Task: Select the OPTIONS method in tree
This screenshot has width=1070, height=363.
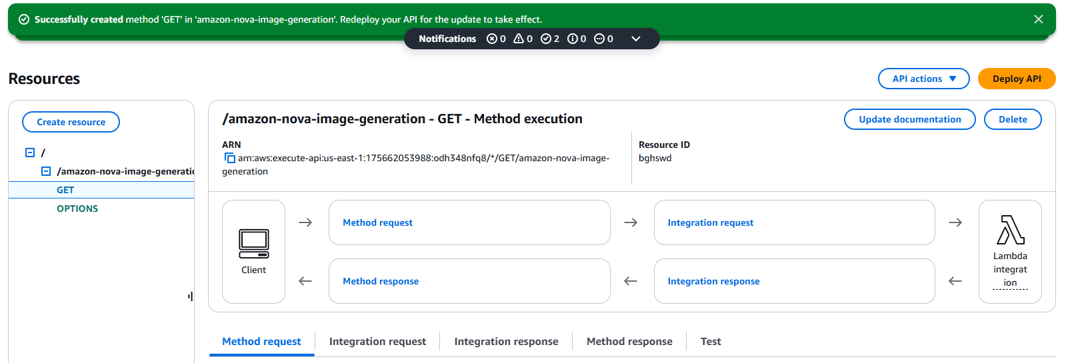Action: point(77,208)
